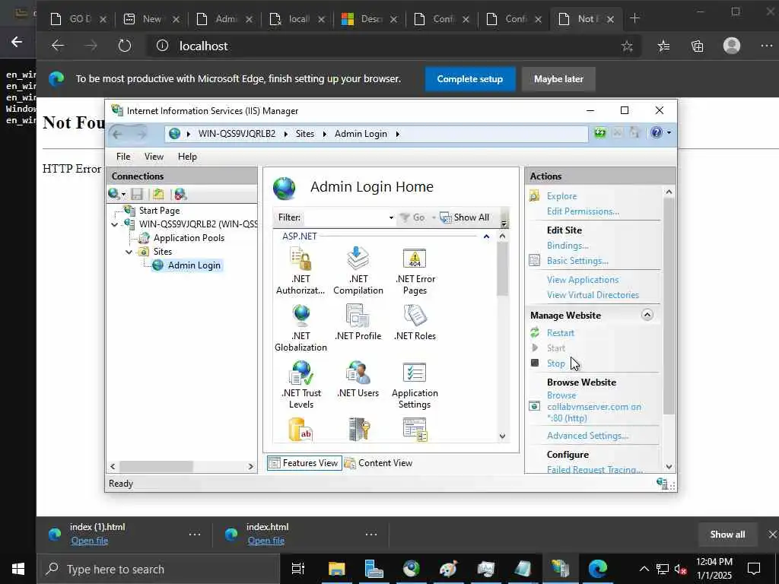Click the folder-up icon in Connections toolbar
The height and width of the screenshot is (584, 779).
click(158, 194)
